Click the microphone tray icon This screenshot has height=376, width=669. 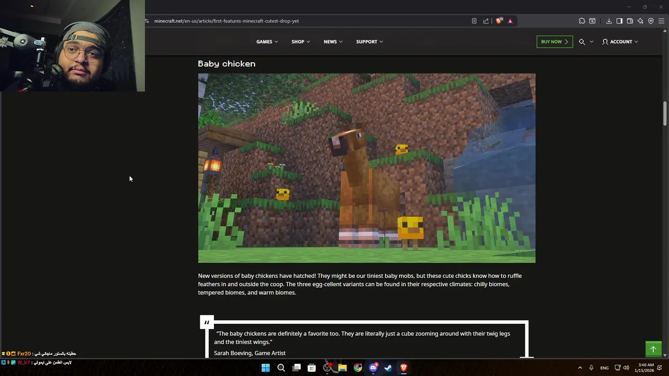point(591,368)
